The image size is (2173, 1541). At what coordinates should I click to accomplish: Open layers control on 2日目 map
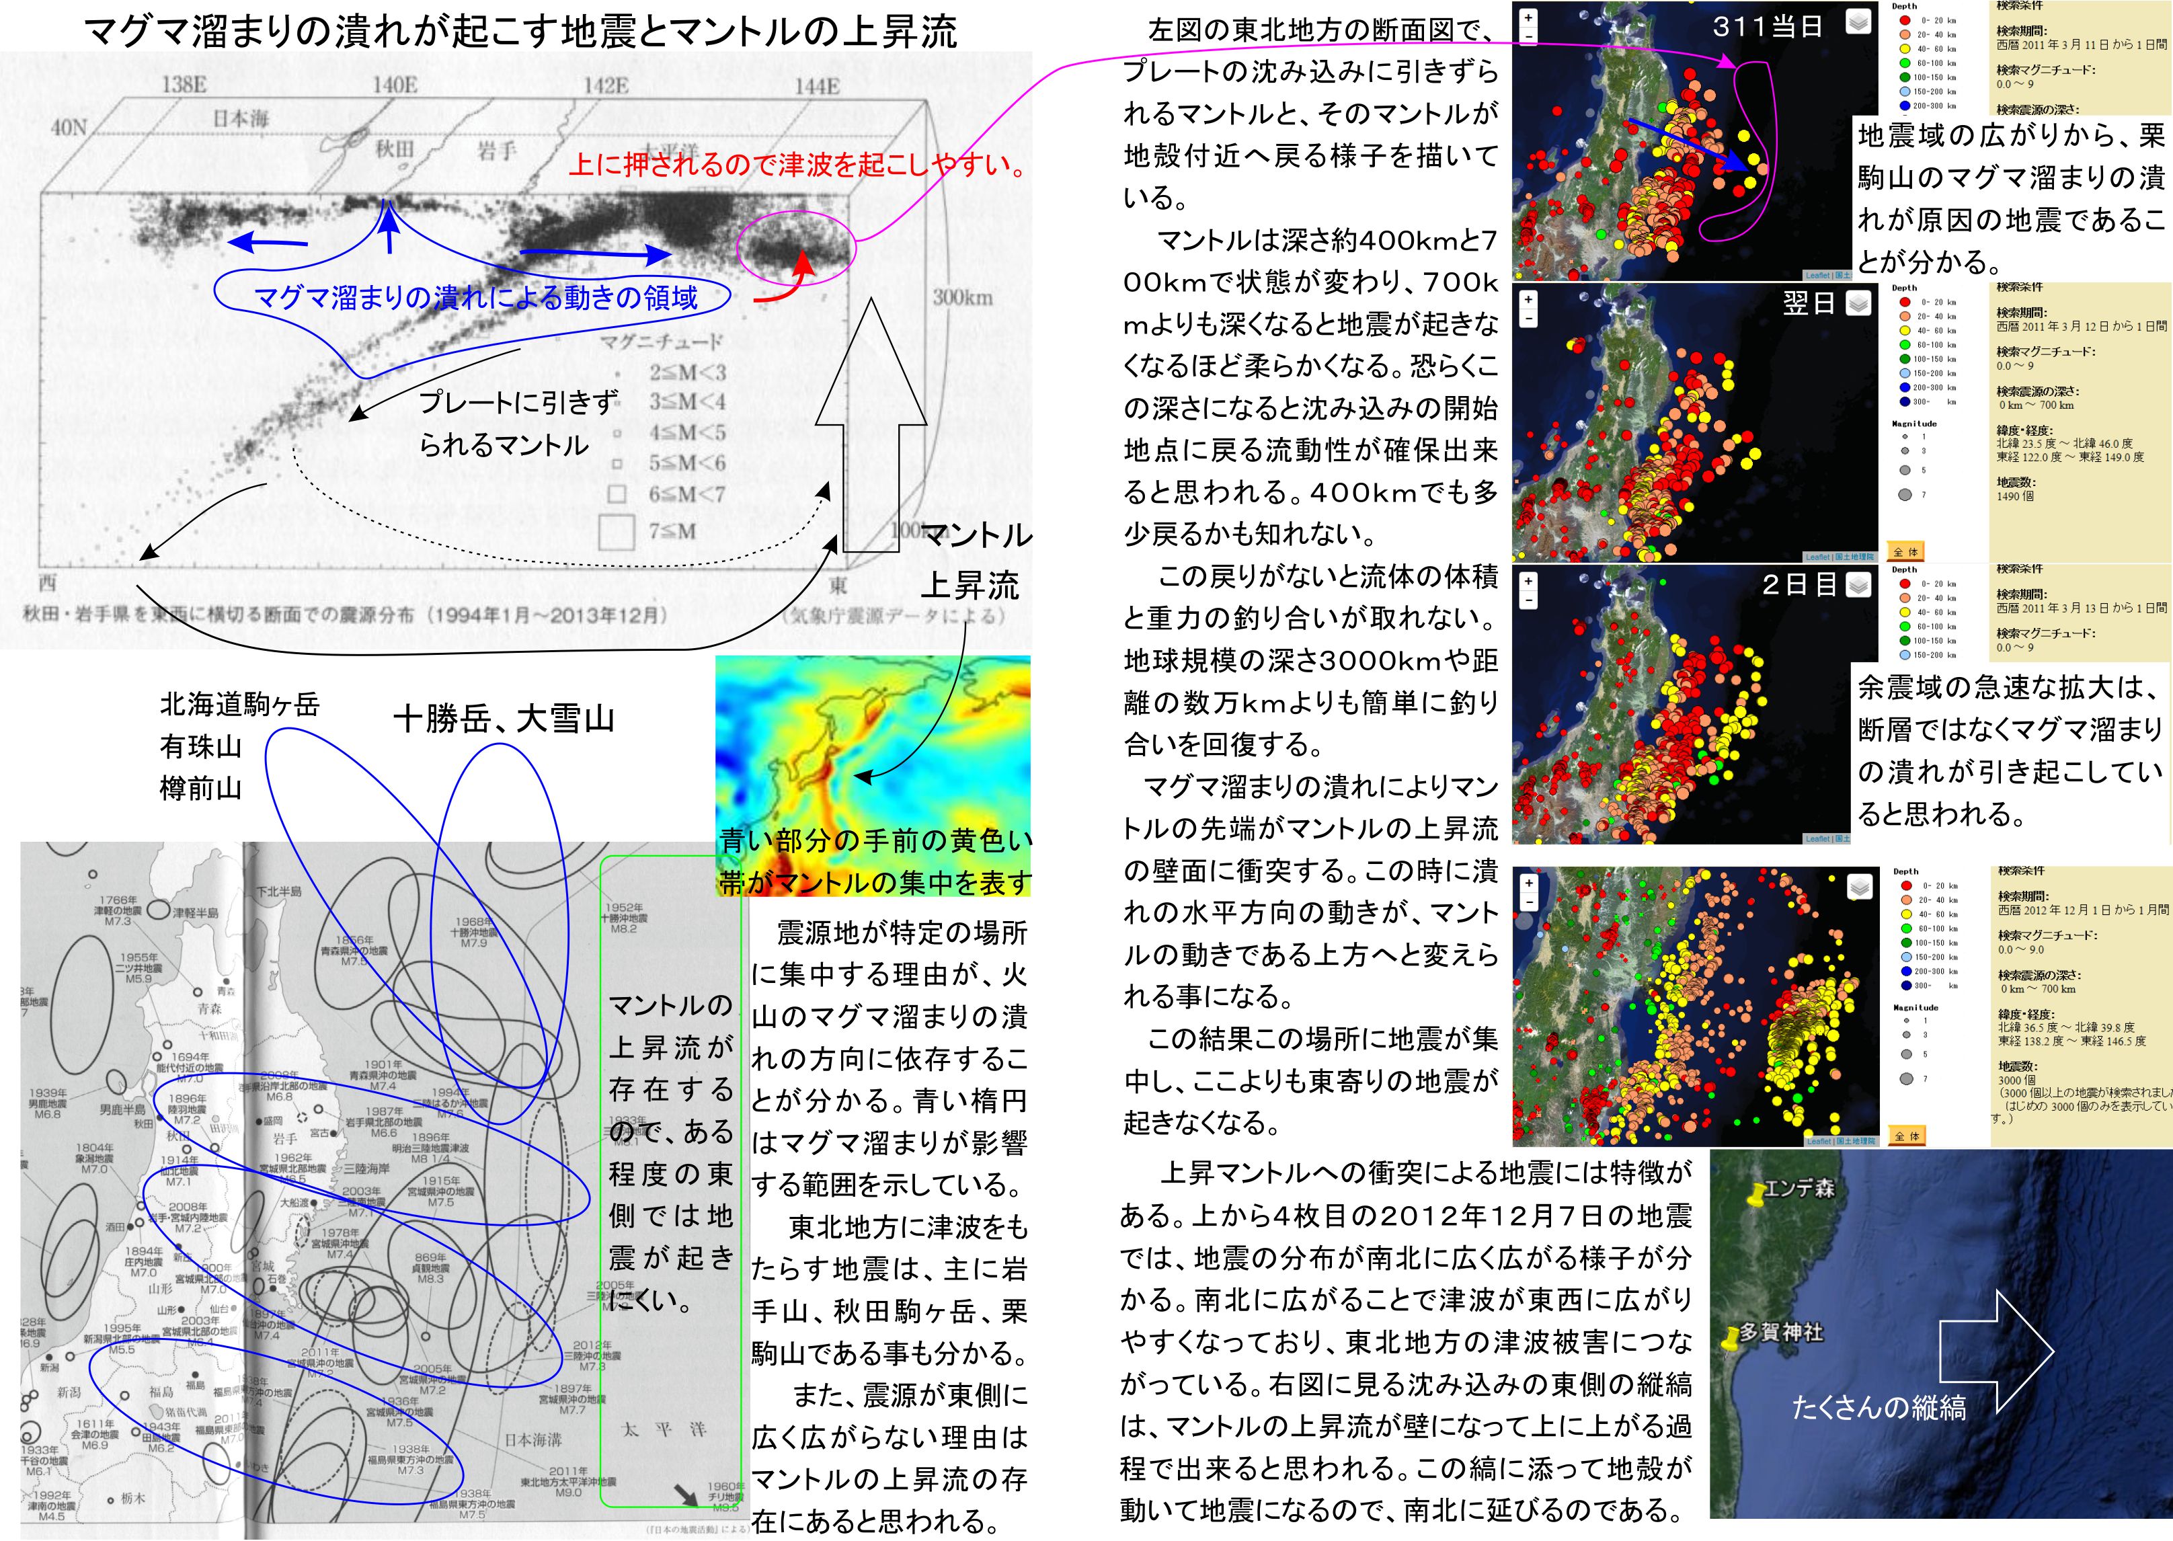click(x=1858, y=584)
